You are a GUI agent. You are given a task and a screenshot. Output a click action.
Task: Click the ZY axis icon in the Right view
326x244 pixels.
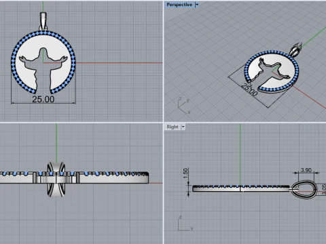point(185,224)
